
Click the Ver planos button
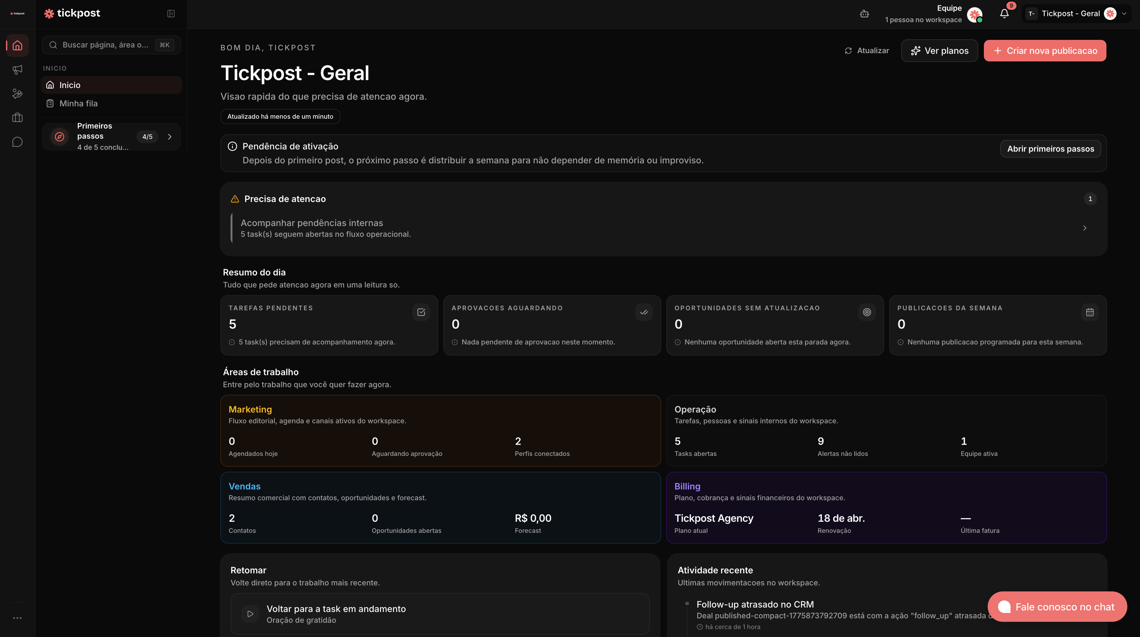pos(939,51)
